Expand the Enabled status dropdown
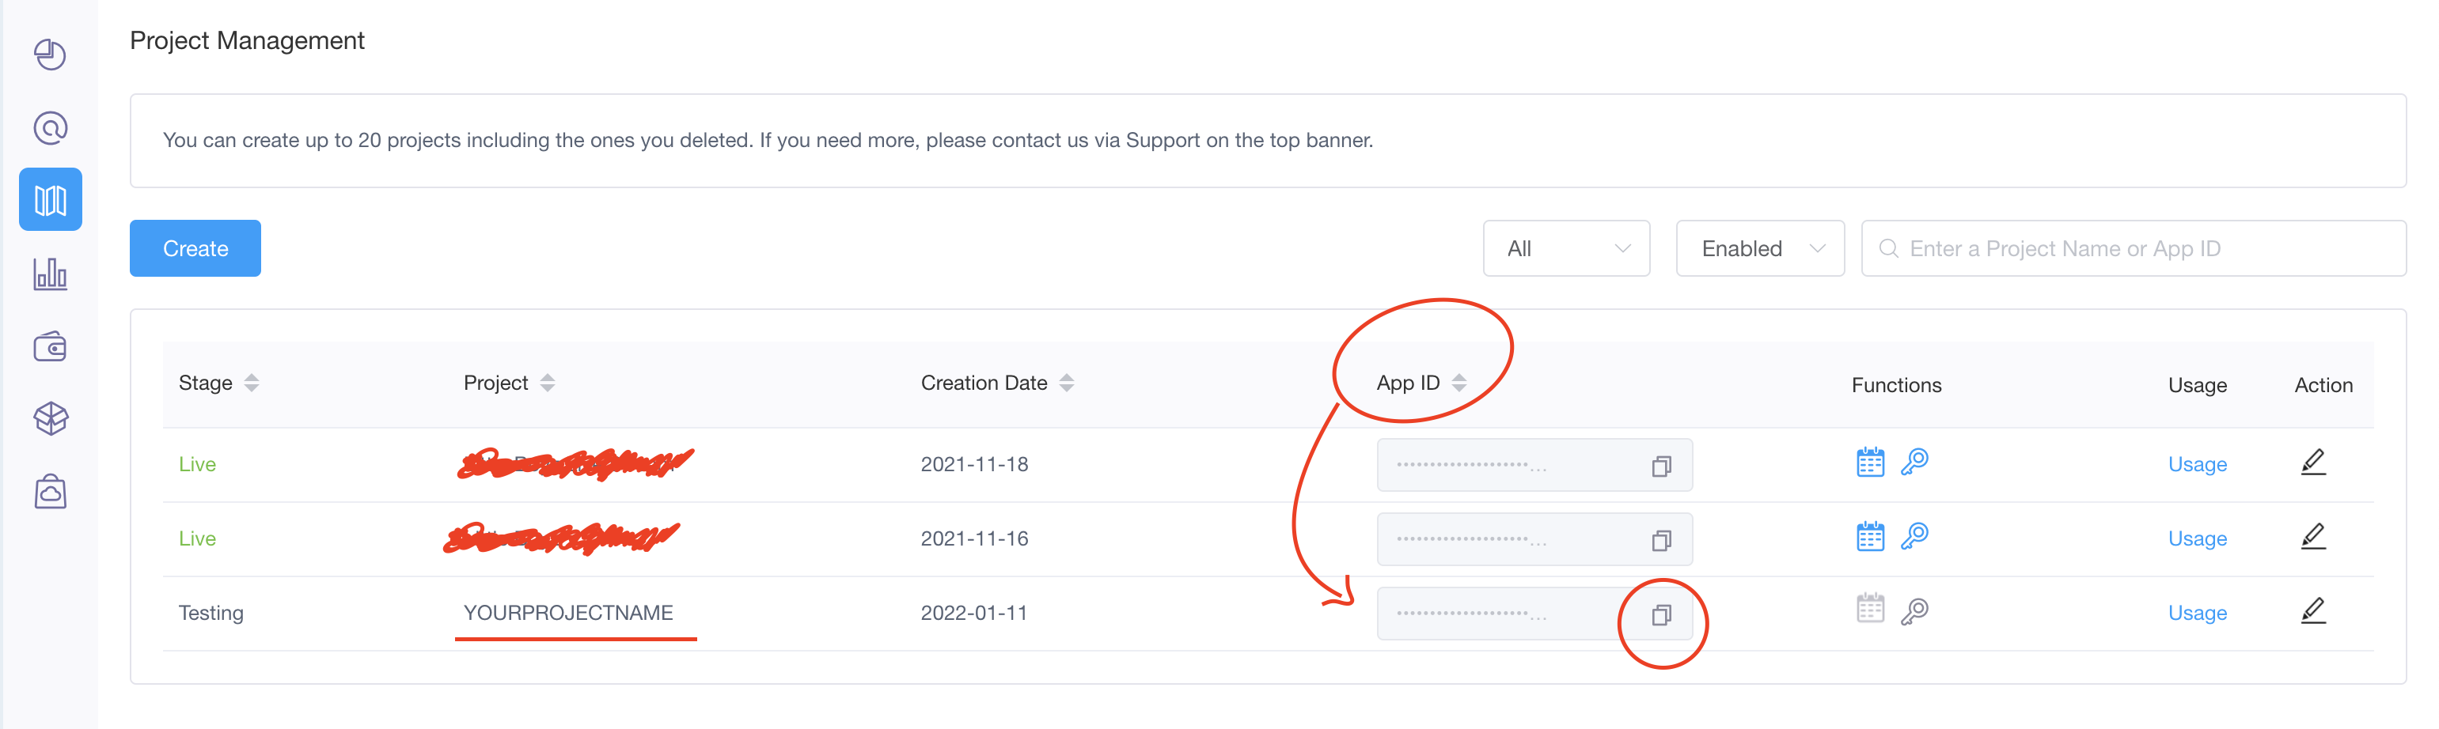The width and height of the screenshot is (2439, 729). (1759, 249)
